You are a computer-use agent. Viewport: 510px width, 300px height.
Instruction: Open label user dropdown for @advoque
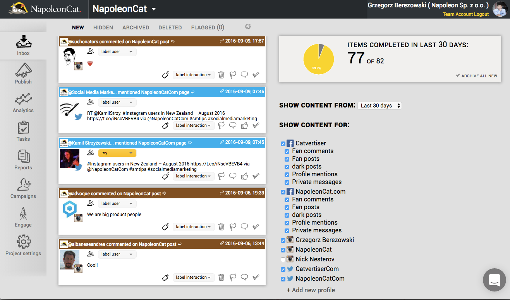(x=117, y=203)
